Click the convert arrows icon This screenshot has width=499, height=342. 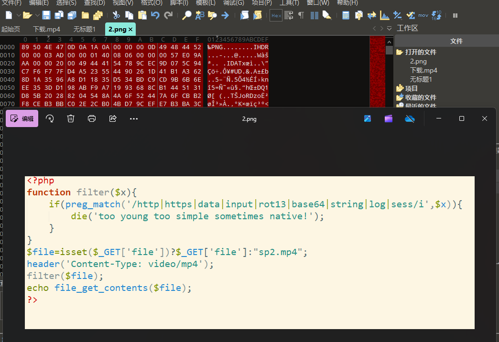coord(372,15)
